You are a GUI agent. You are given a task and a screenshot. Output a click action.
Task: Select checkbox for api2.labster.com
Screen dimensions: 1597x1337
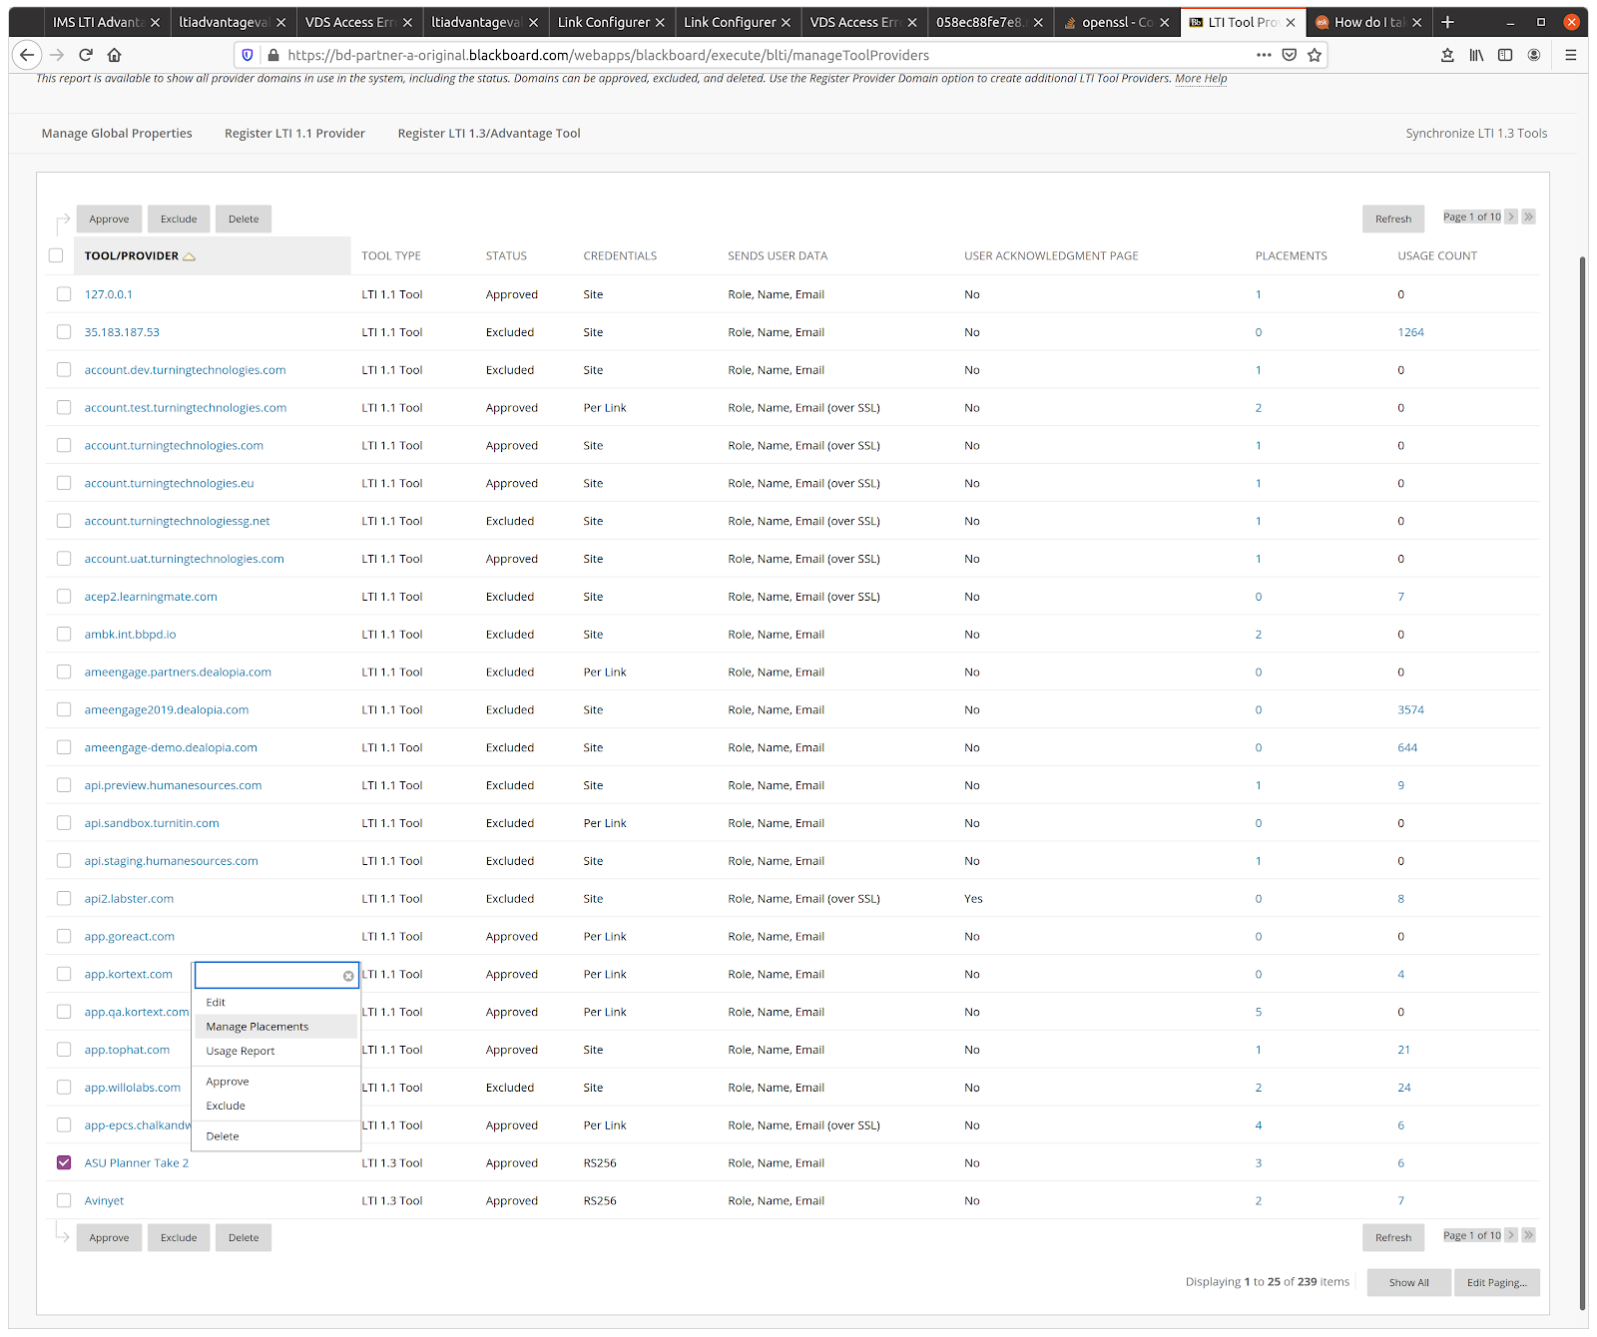[x=64, y=898]
